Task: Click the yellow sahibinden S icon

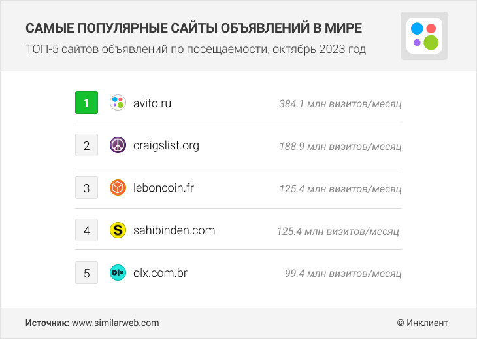Action: [118, 230]
